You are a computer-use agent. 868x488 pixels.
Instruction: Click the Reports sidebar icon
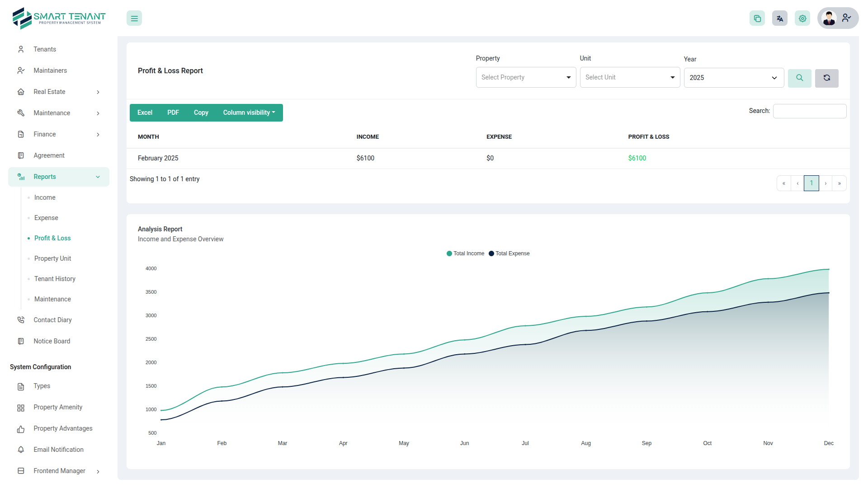coord(21,177)
